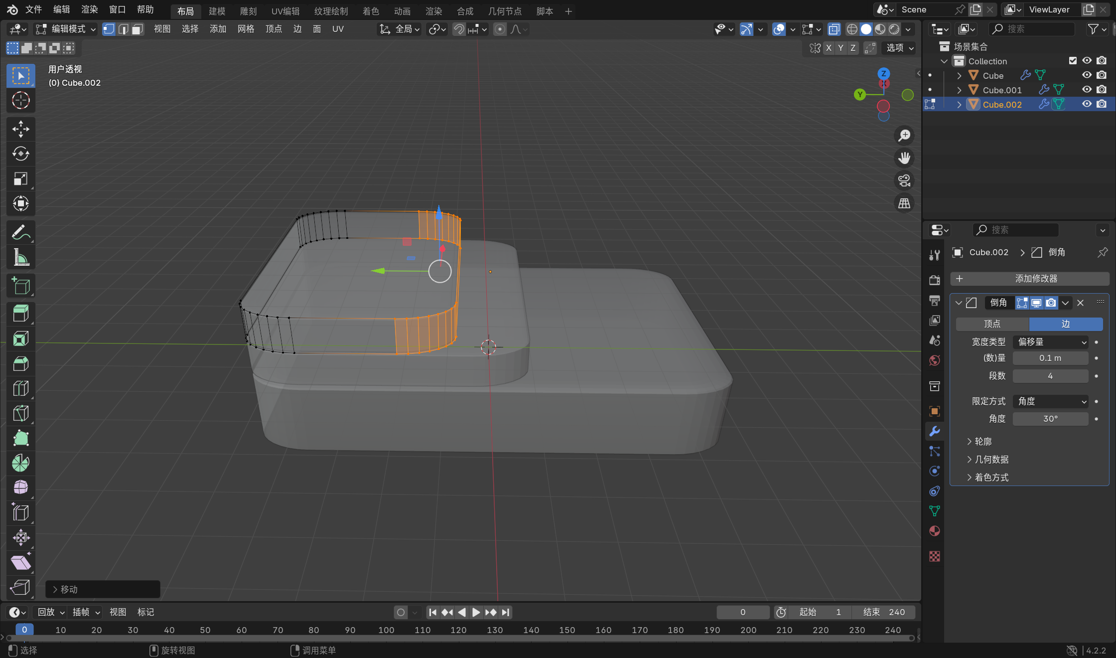This screenshot has width=1116, height=658.
Task: Hide Cube.001 in the viewport
Action: click(x=1087, y=90)
